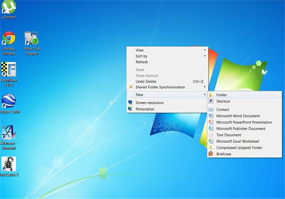Select the Google Chrome desktop shortcut
The height and width of the screenshot is (199, 285).
coord(8,40)
